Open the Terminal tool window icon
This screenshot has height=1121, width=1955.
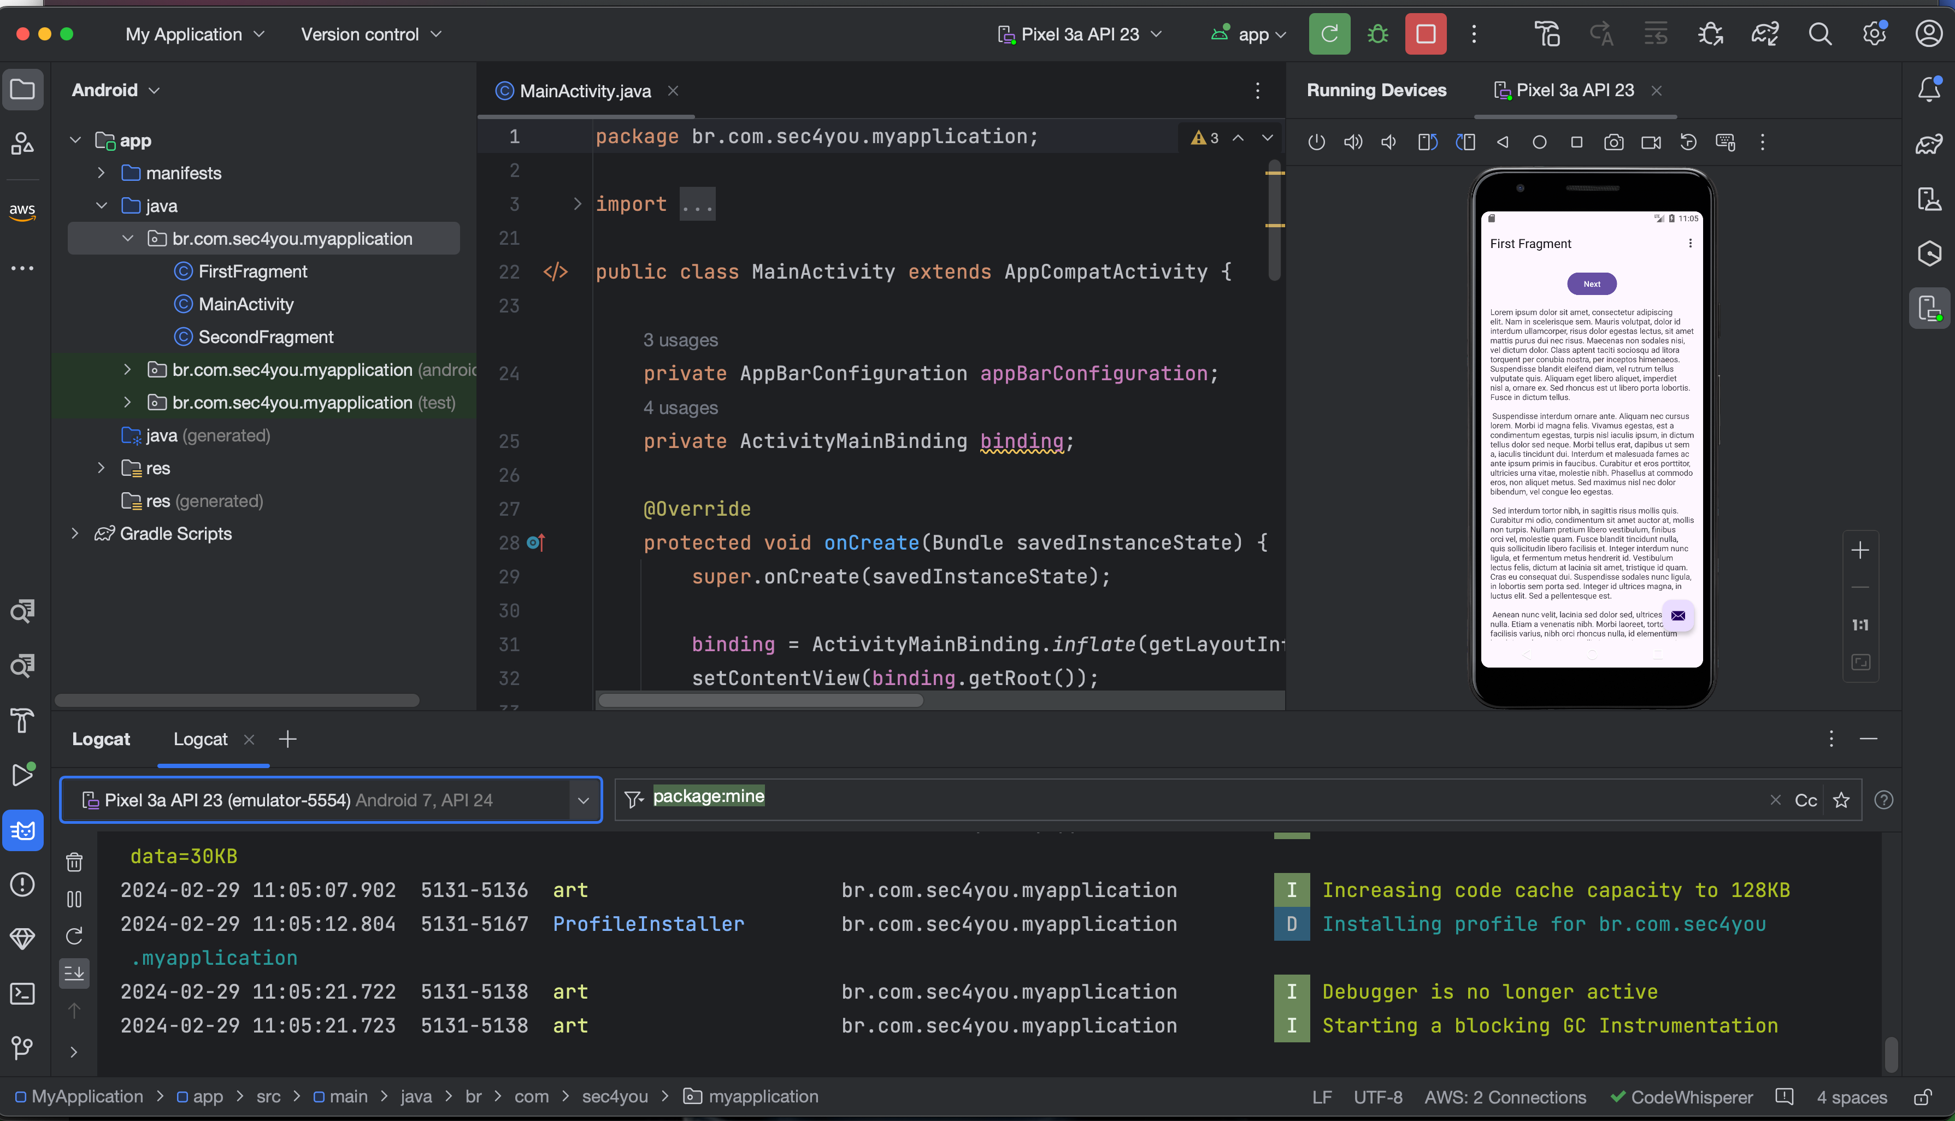(x=22, y=993)
